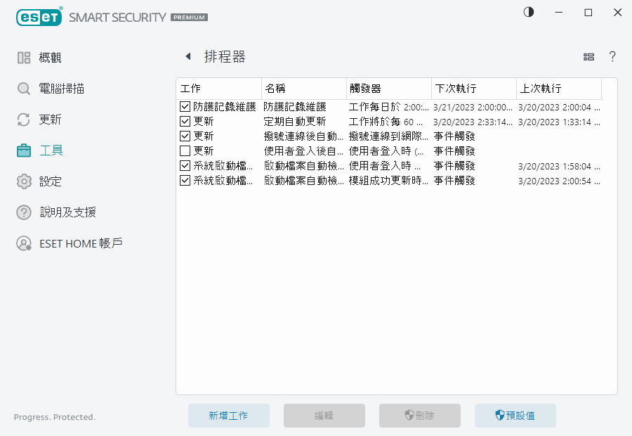
Task: Click the view options icon near top right
Action: [x=588, y=57]
